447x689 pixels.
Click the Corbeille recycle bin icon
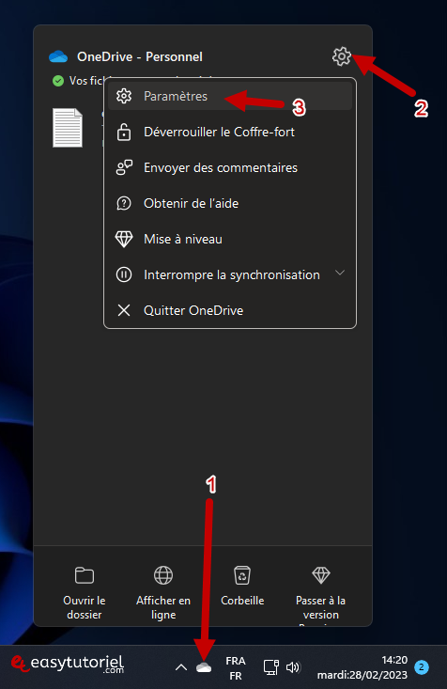(x=242, y=575)
